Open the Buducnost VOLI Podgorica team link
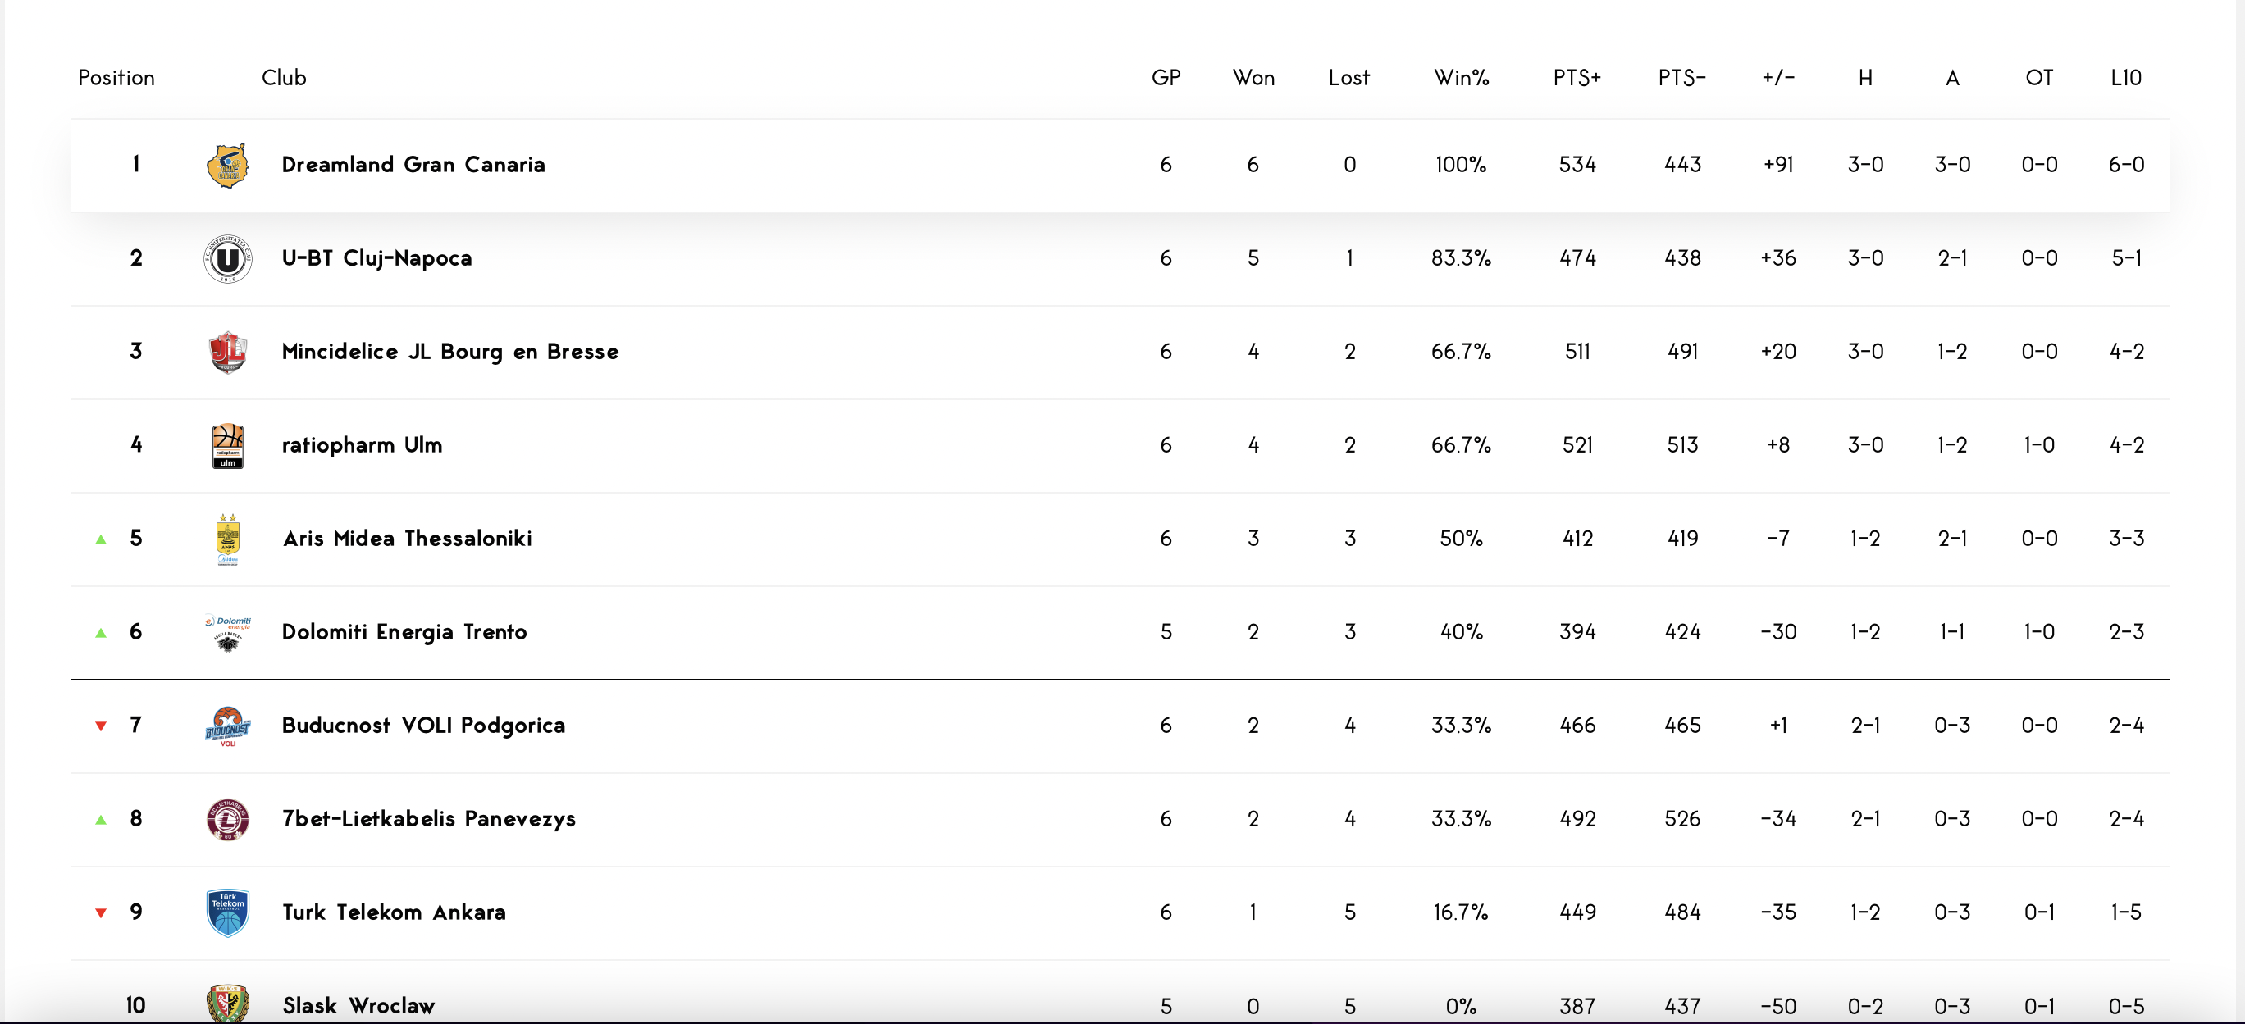The image size is (2245, 1024). [x=423, y=726]
